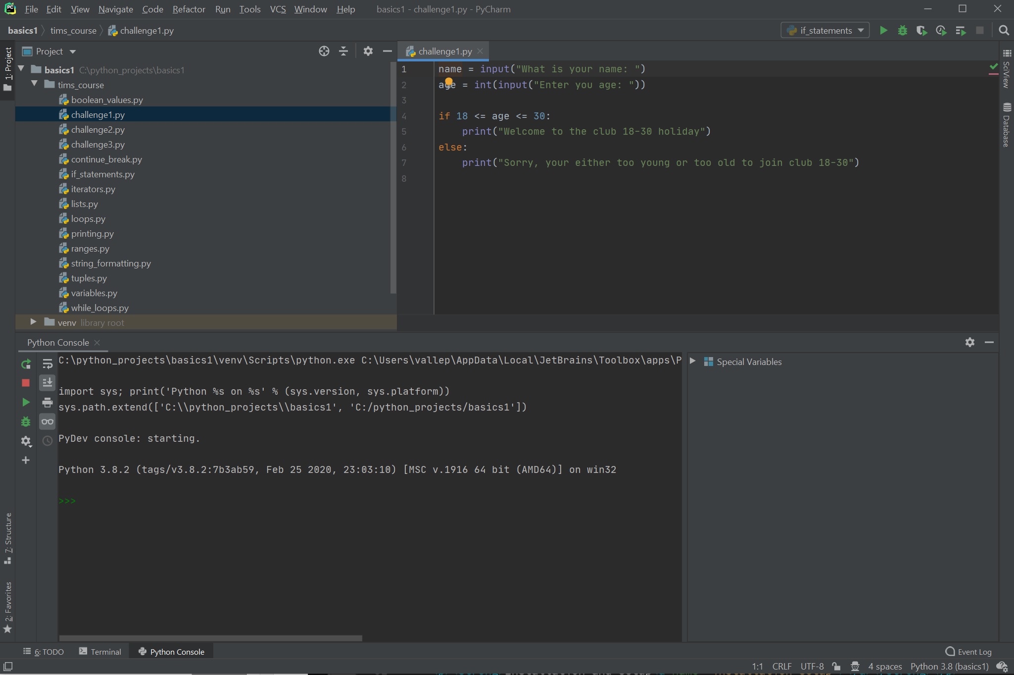The height and width of the screenshot is (675, 1014).
Task: Rerun the Python console
Action: coord(26,364)
